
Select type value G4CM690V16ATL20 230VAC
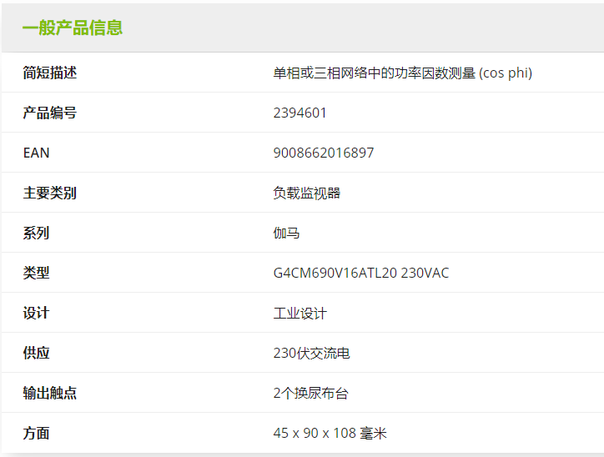(x=360, y=273)
